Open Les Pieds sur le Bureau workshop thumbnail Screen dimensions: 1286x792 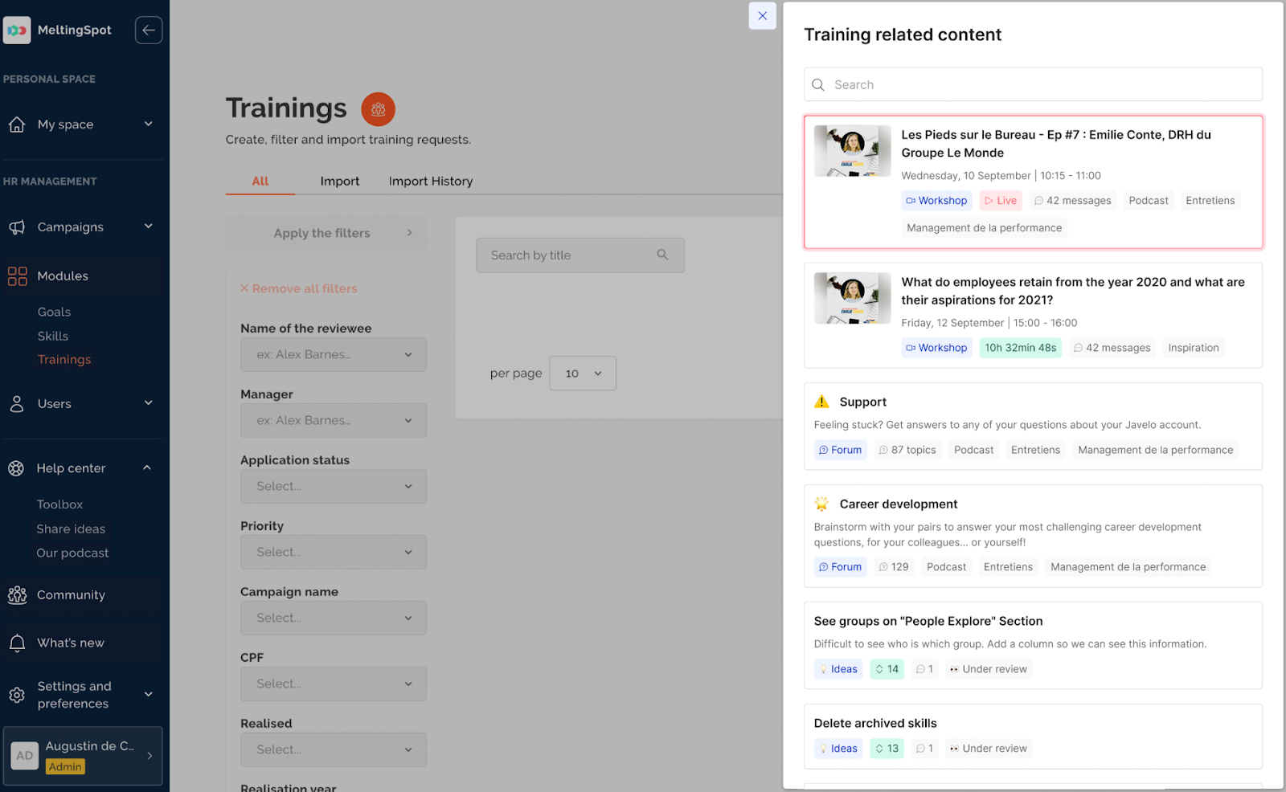[x=852, y=151]
